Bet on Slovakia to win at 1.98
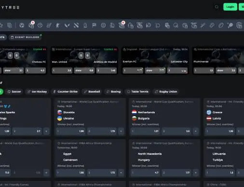244x187 pixels. (x=71, y=131)
